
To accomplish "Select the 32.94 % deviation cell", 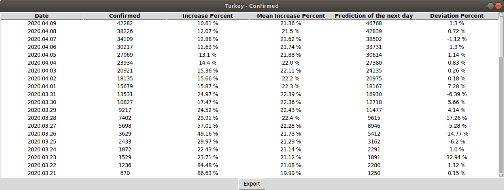I will point(457,157).
